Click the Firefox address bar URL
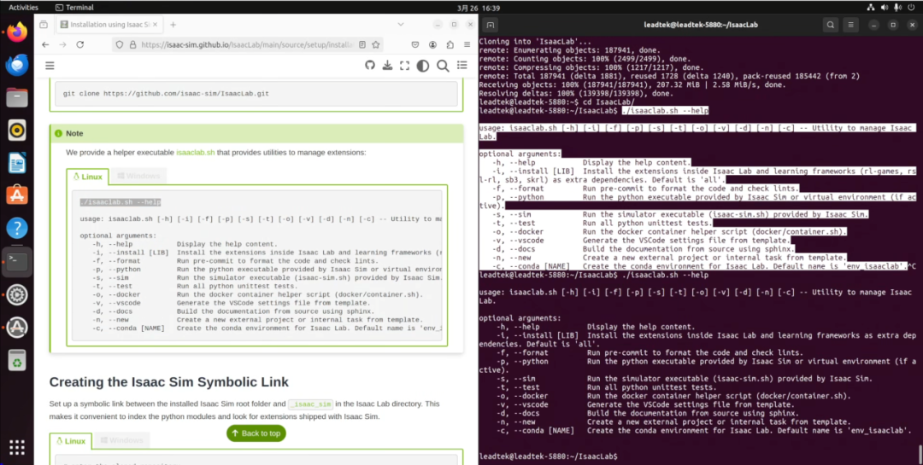The image size is (923, 465). click(x=247, y=44)
